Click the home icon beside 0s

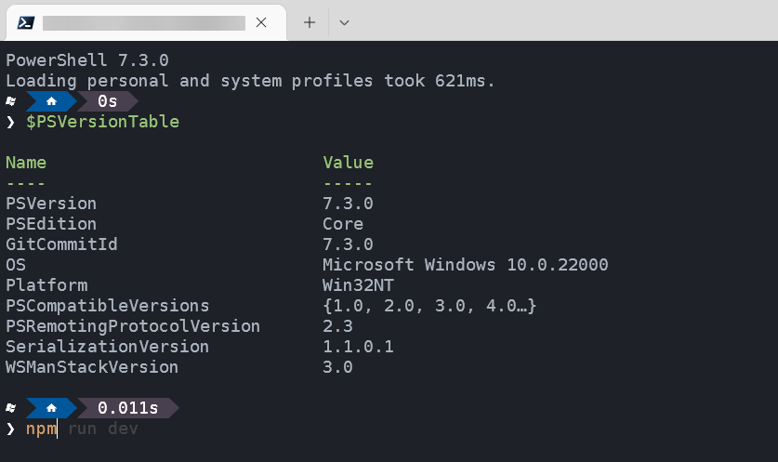51,101
